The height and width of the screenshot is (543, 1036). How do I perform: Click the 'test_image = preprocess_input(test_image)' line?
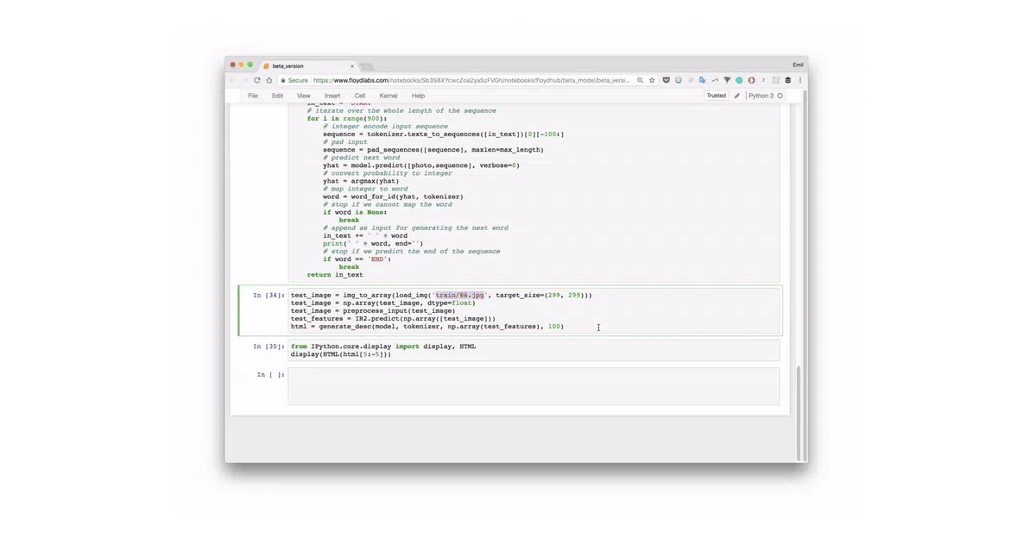click(x=373, y=310)
